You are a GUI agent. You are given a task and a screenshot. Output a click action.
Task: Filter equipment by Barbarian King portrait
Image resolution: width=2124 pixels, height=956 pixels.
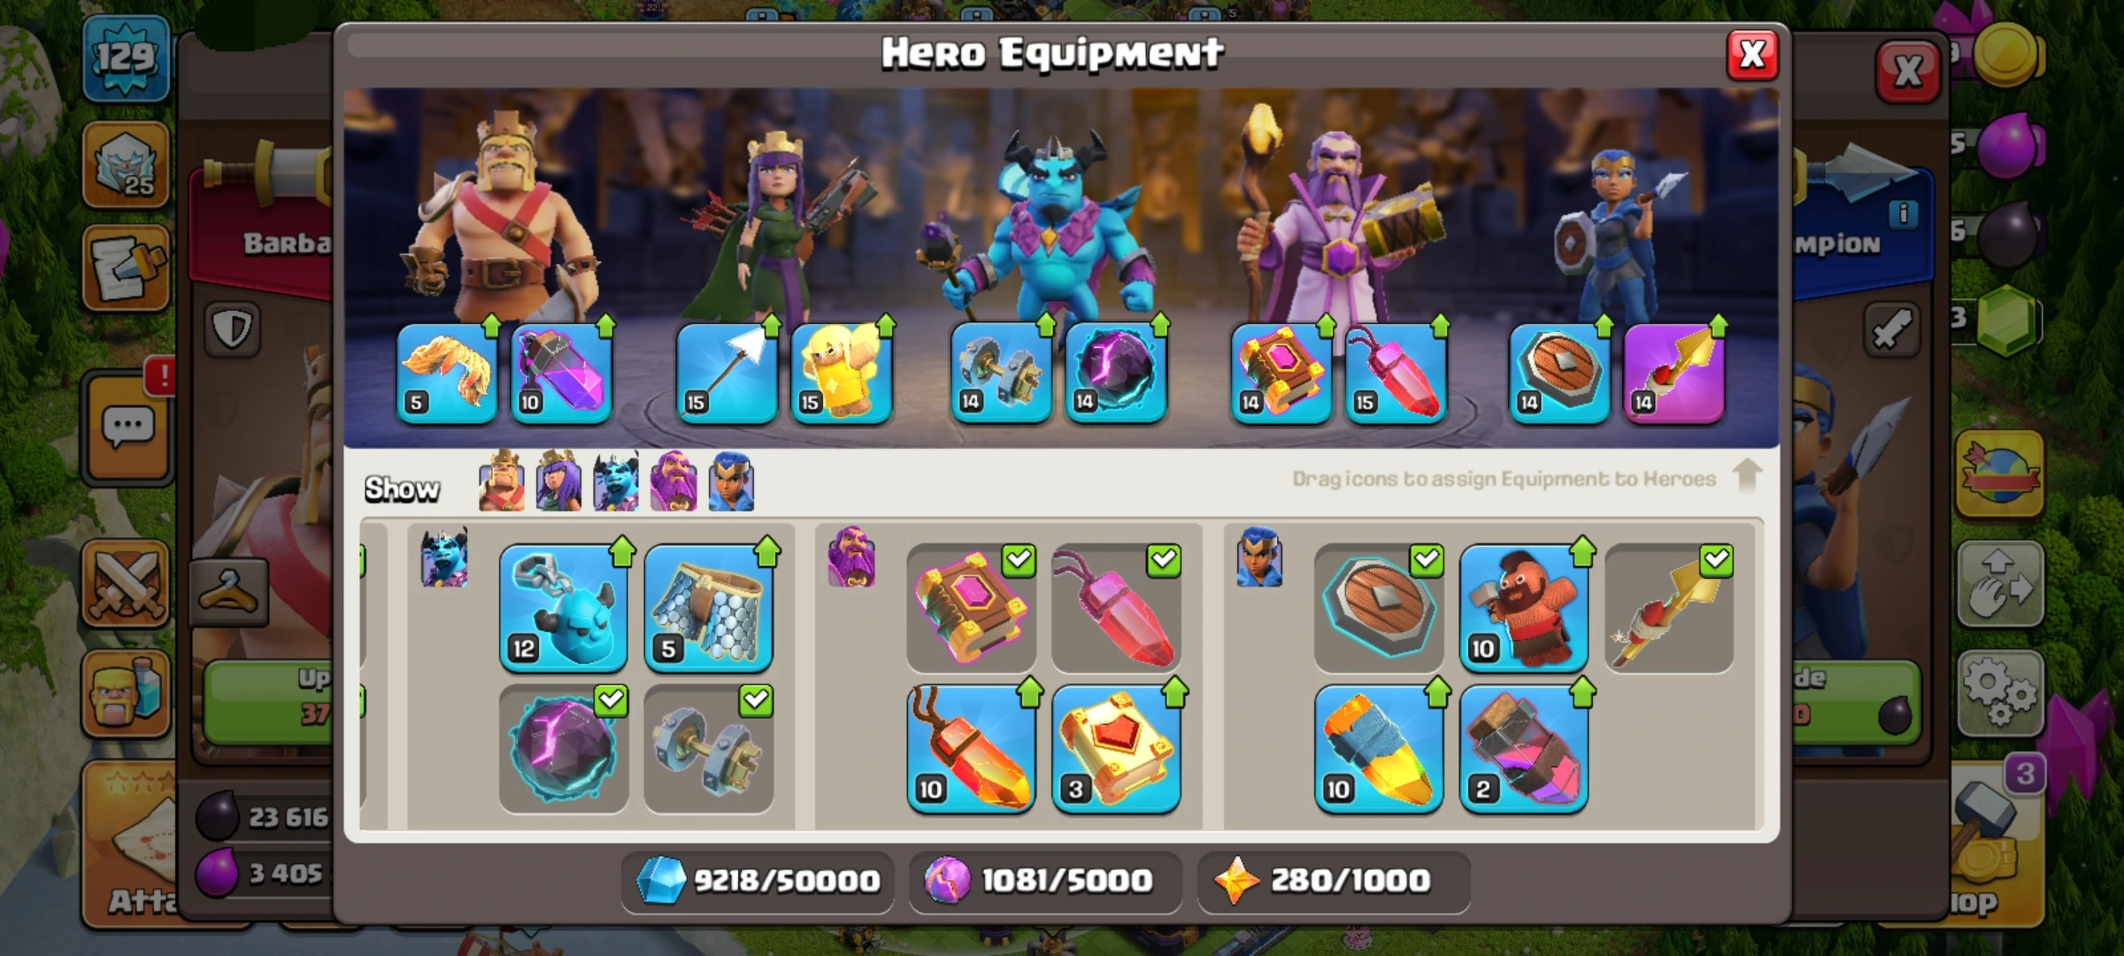coord(501,482)
